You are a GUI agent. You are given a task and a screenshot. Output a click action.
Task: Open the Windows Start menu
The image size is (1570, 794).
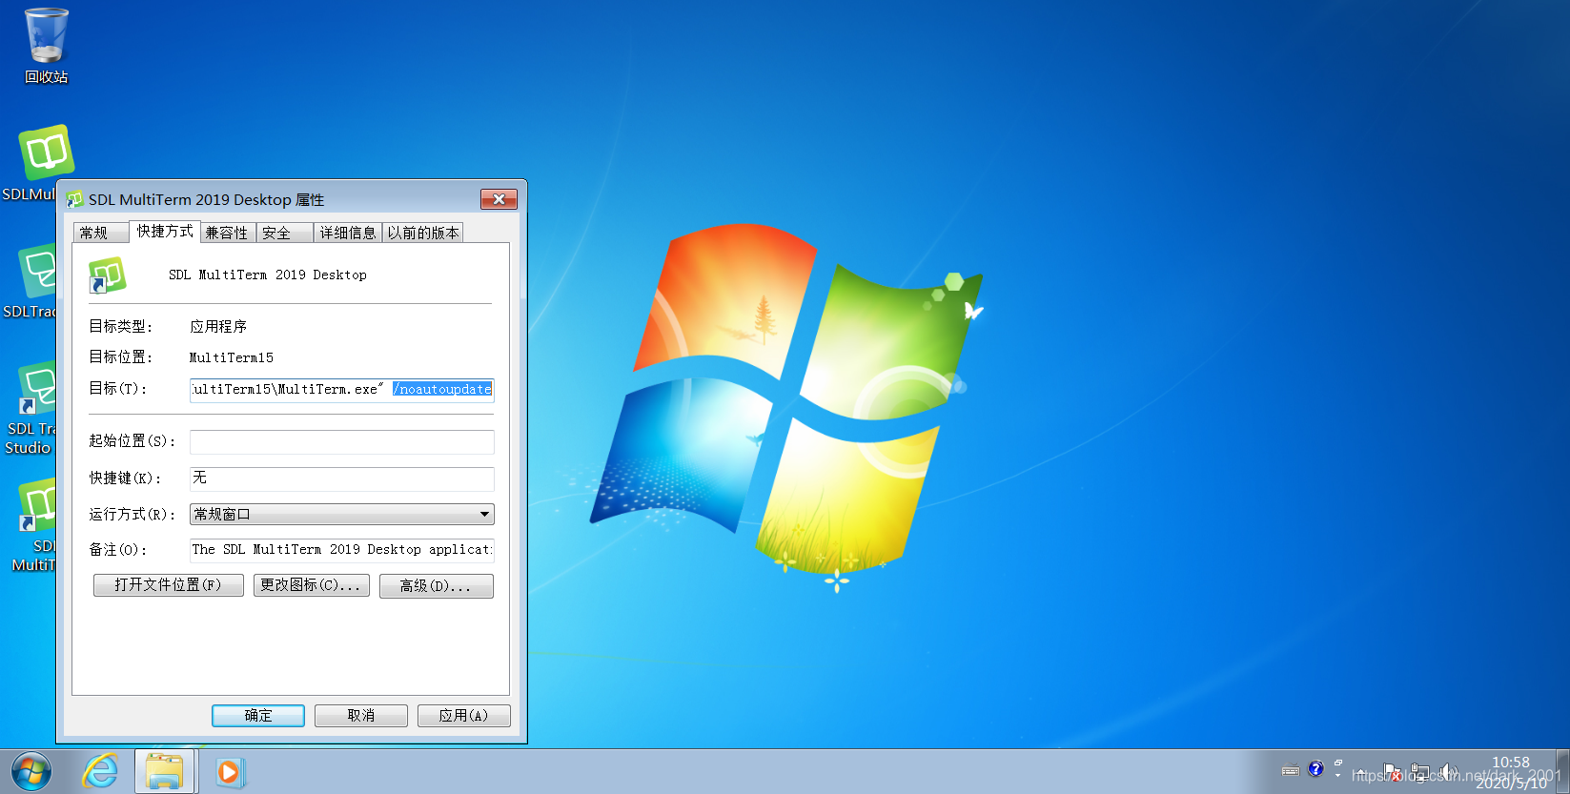pyautogui.click(x=31, y=771)
